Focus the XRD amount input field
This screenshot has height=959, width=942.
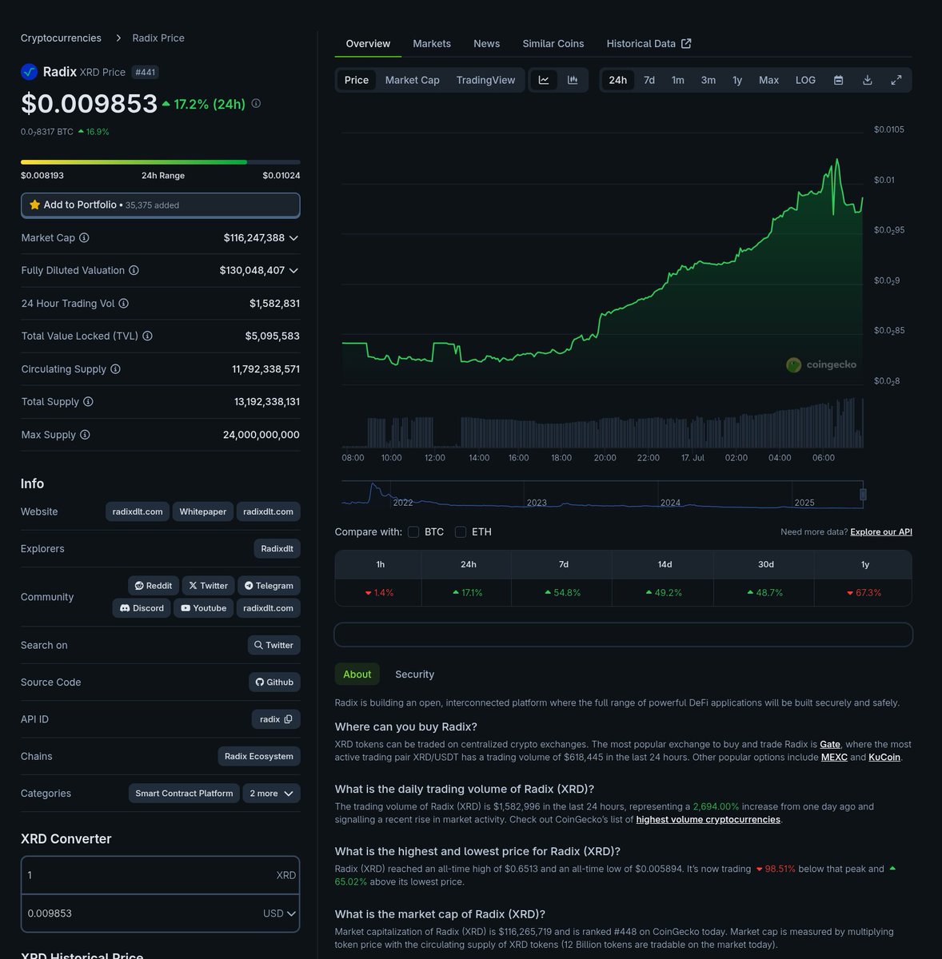click(160, 875)
